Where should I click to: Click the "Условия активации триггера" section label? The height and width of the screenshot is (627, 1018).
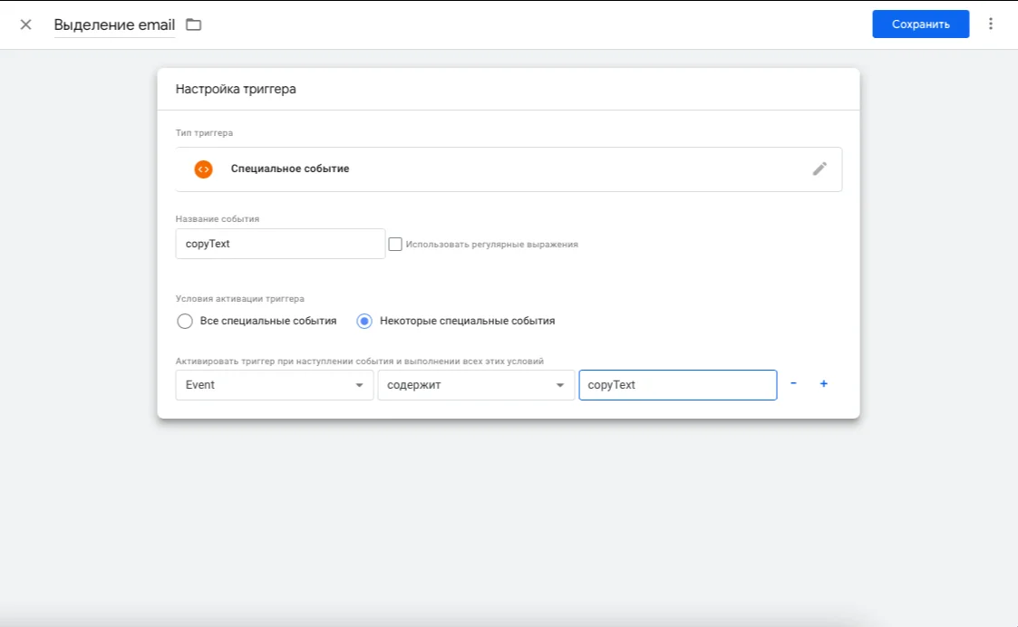(x=240, y=298)
